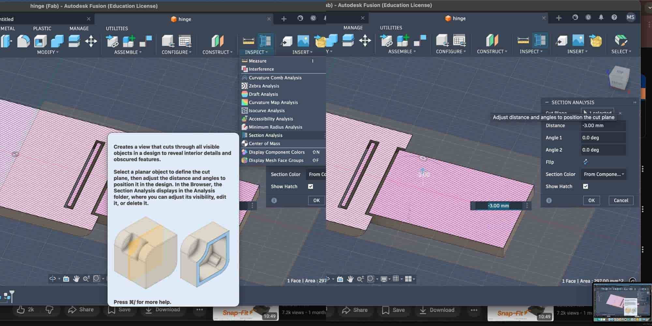
Task: Click the Joint icon in left window toolbar
Action: pyautogui.click(x=145, y=41)
